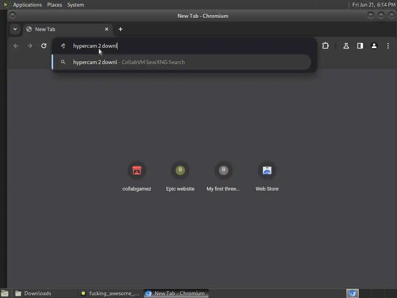This screenshot has height=298, width=397.
Task: Click the clock showing Fri Jun 21
Action: [x=373, y=5]
